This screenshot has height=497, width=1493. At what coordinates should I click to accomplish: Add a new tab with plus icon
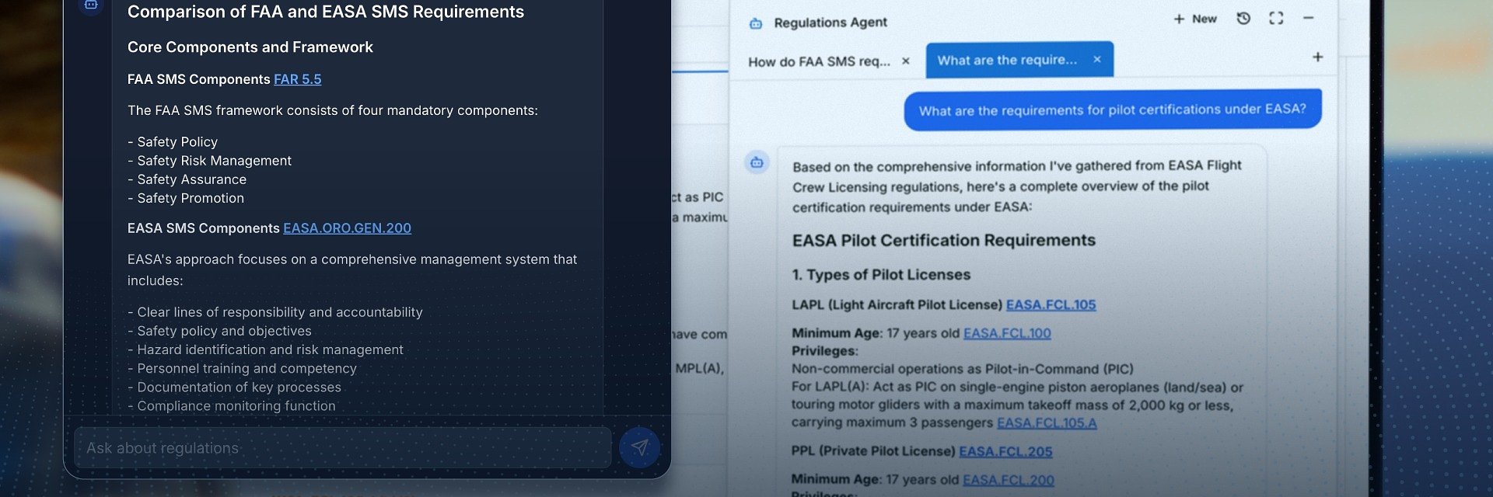1317,57
